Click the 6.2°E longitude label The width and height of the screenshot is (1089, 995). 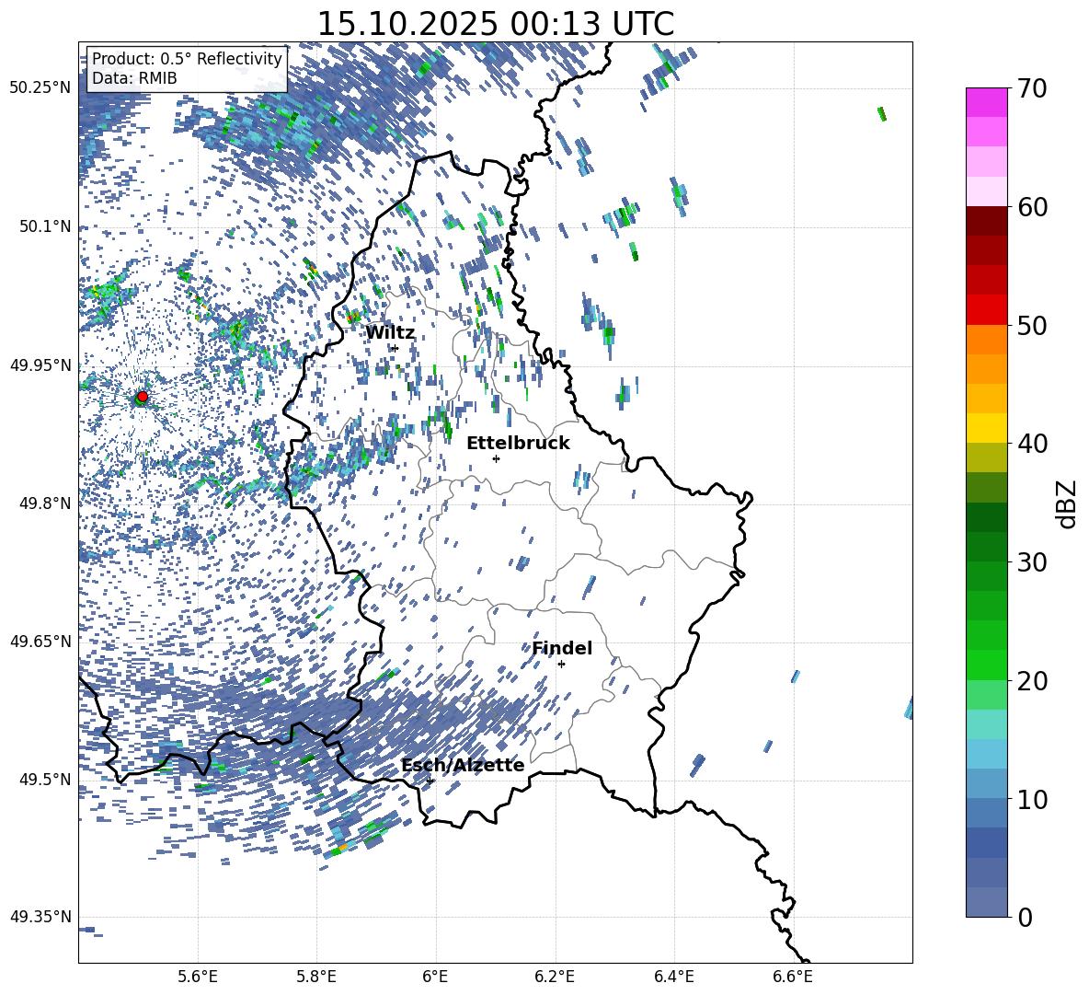[555, 977]
